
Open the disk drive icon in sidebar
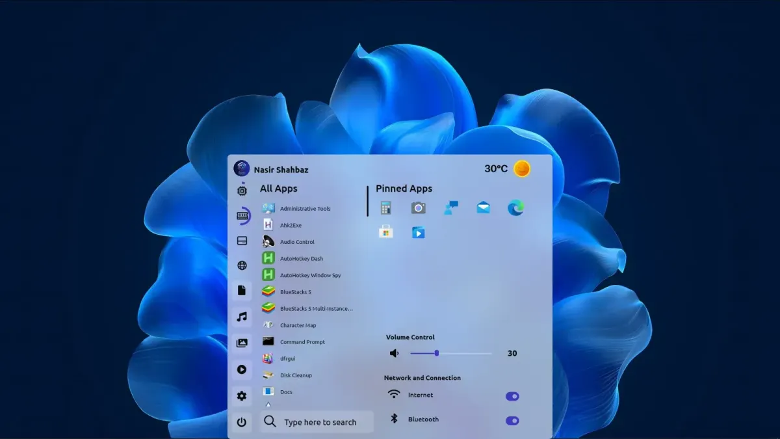click(x=242, y=241)
